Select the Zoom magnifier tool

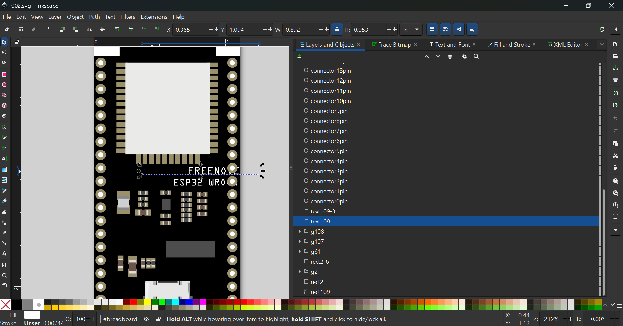pyautogui.click(x=4, y=276)
